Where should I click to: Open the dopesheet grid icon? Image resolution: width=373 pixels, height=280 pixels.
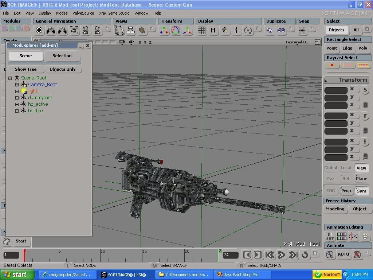point(342,236)
